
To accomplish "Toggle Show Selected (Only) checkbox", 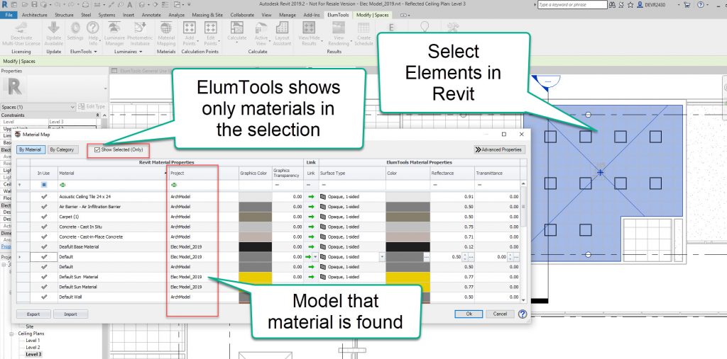I will pyautogui.click(x=97, y=150).
